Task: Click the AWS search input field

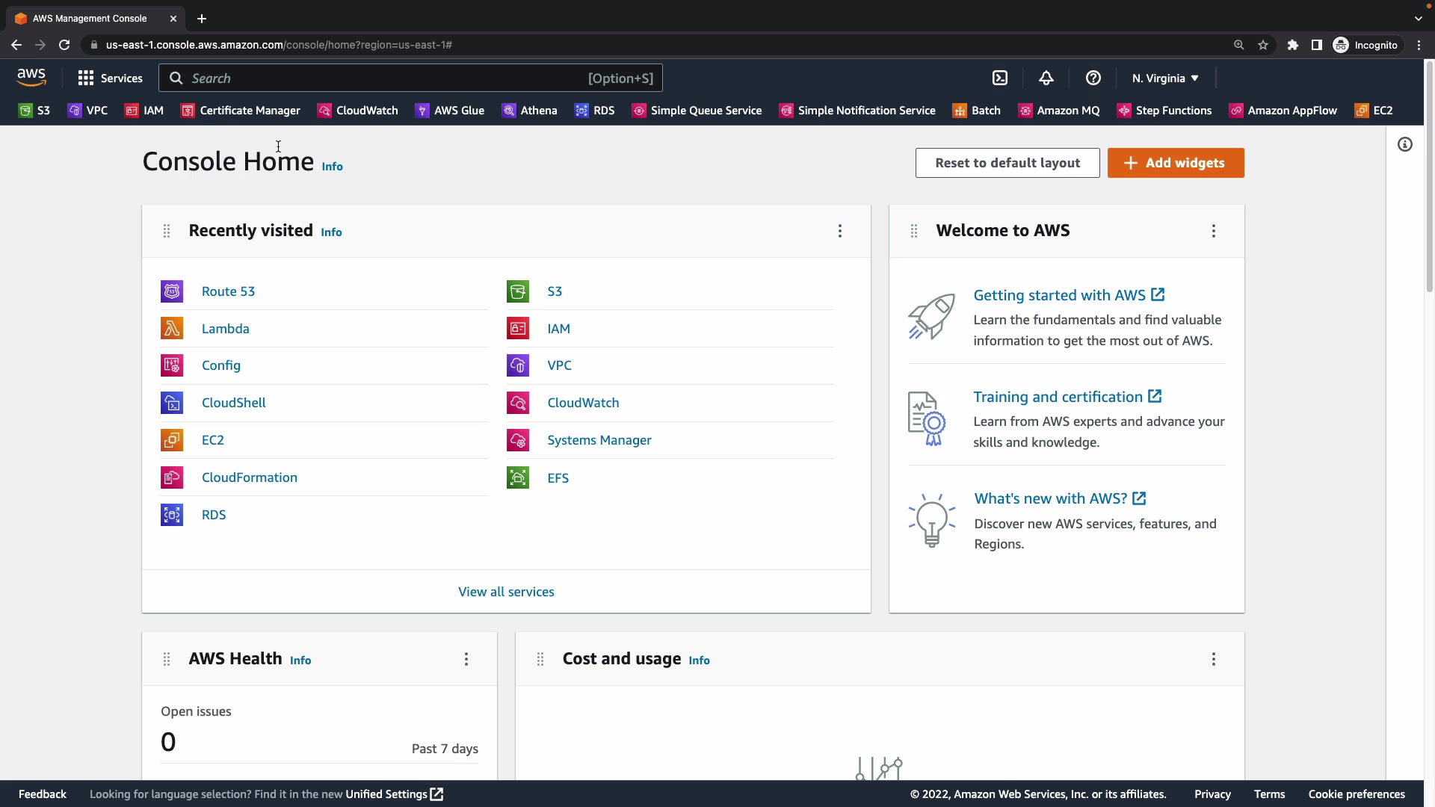Action: [389, 78]
